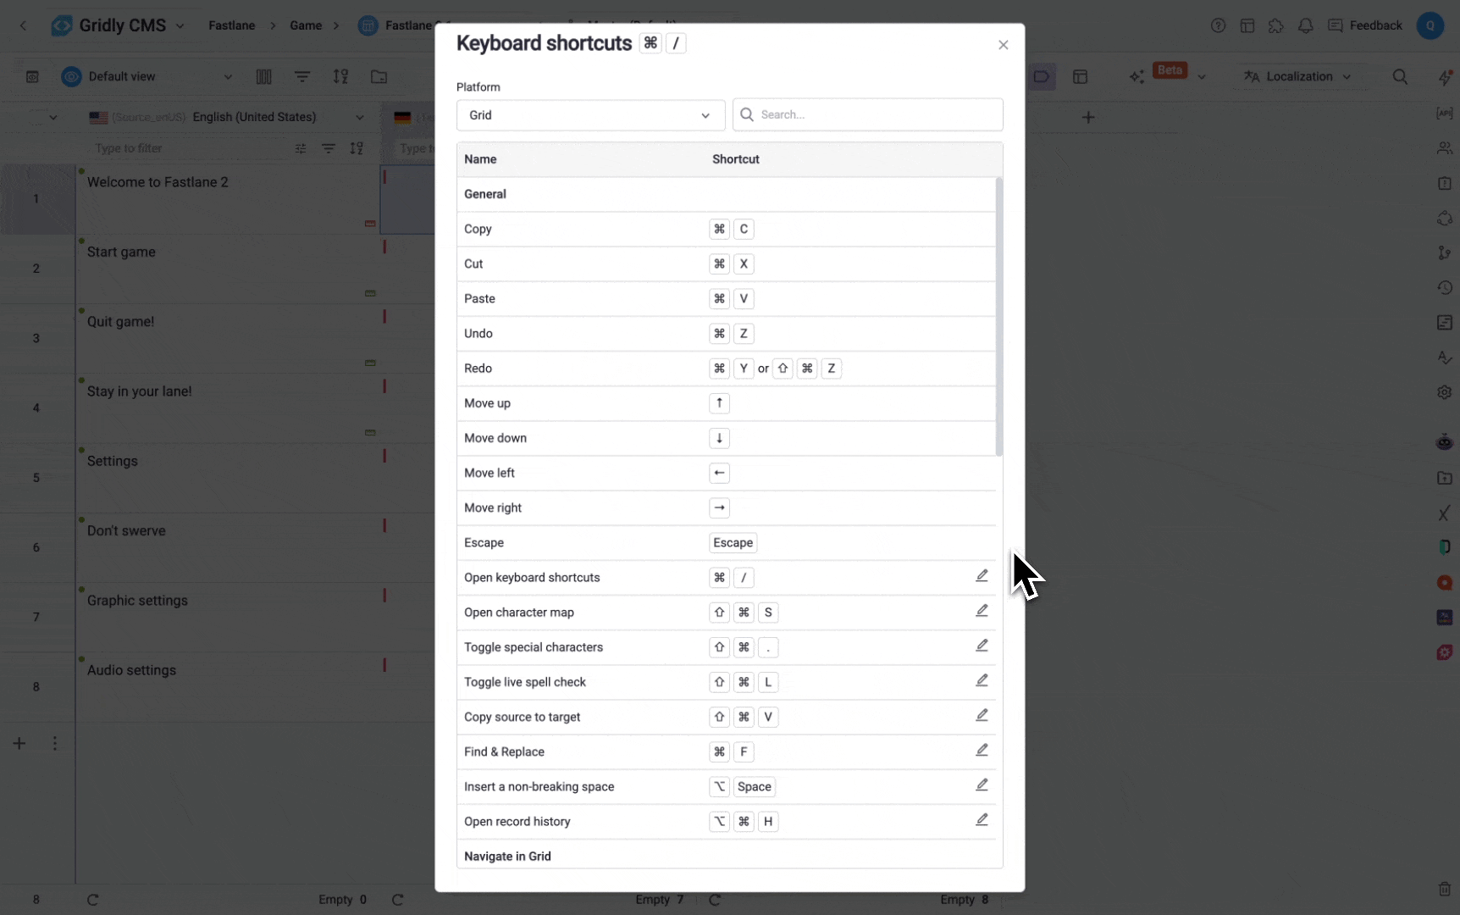The image size is (1460, 915).
Task: Click the Feedback button
Action: pyautogui.click(x=1365, y=25)
